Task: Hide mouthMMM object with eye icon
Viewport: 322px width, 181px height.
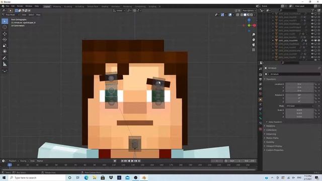Action: coord(312,41)
